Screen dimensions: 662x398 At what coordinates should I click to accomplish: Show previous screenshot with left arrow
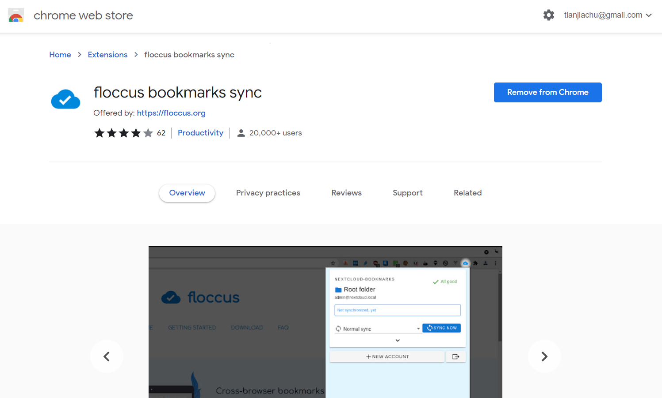[107, 356]
